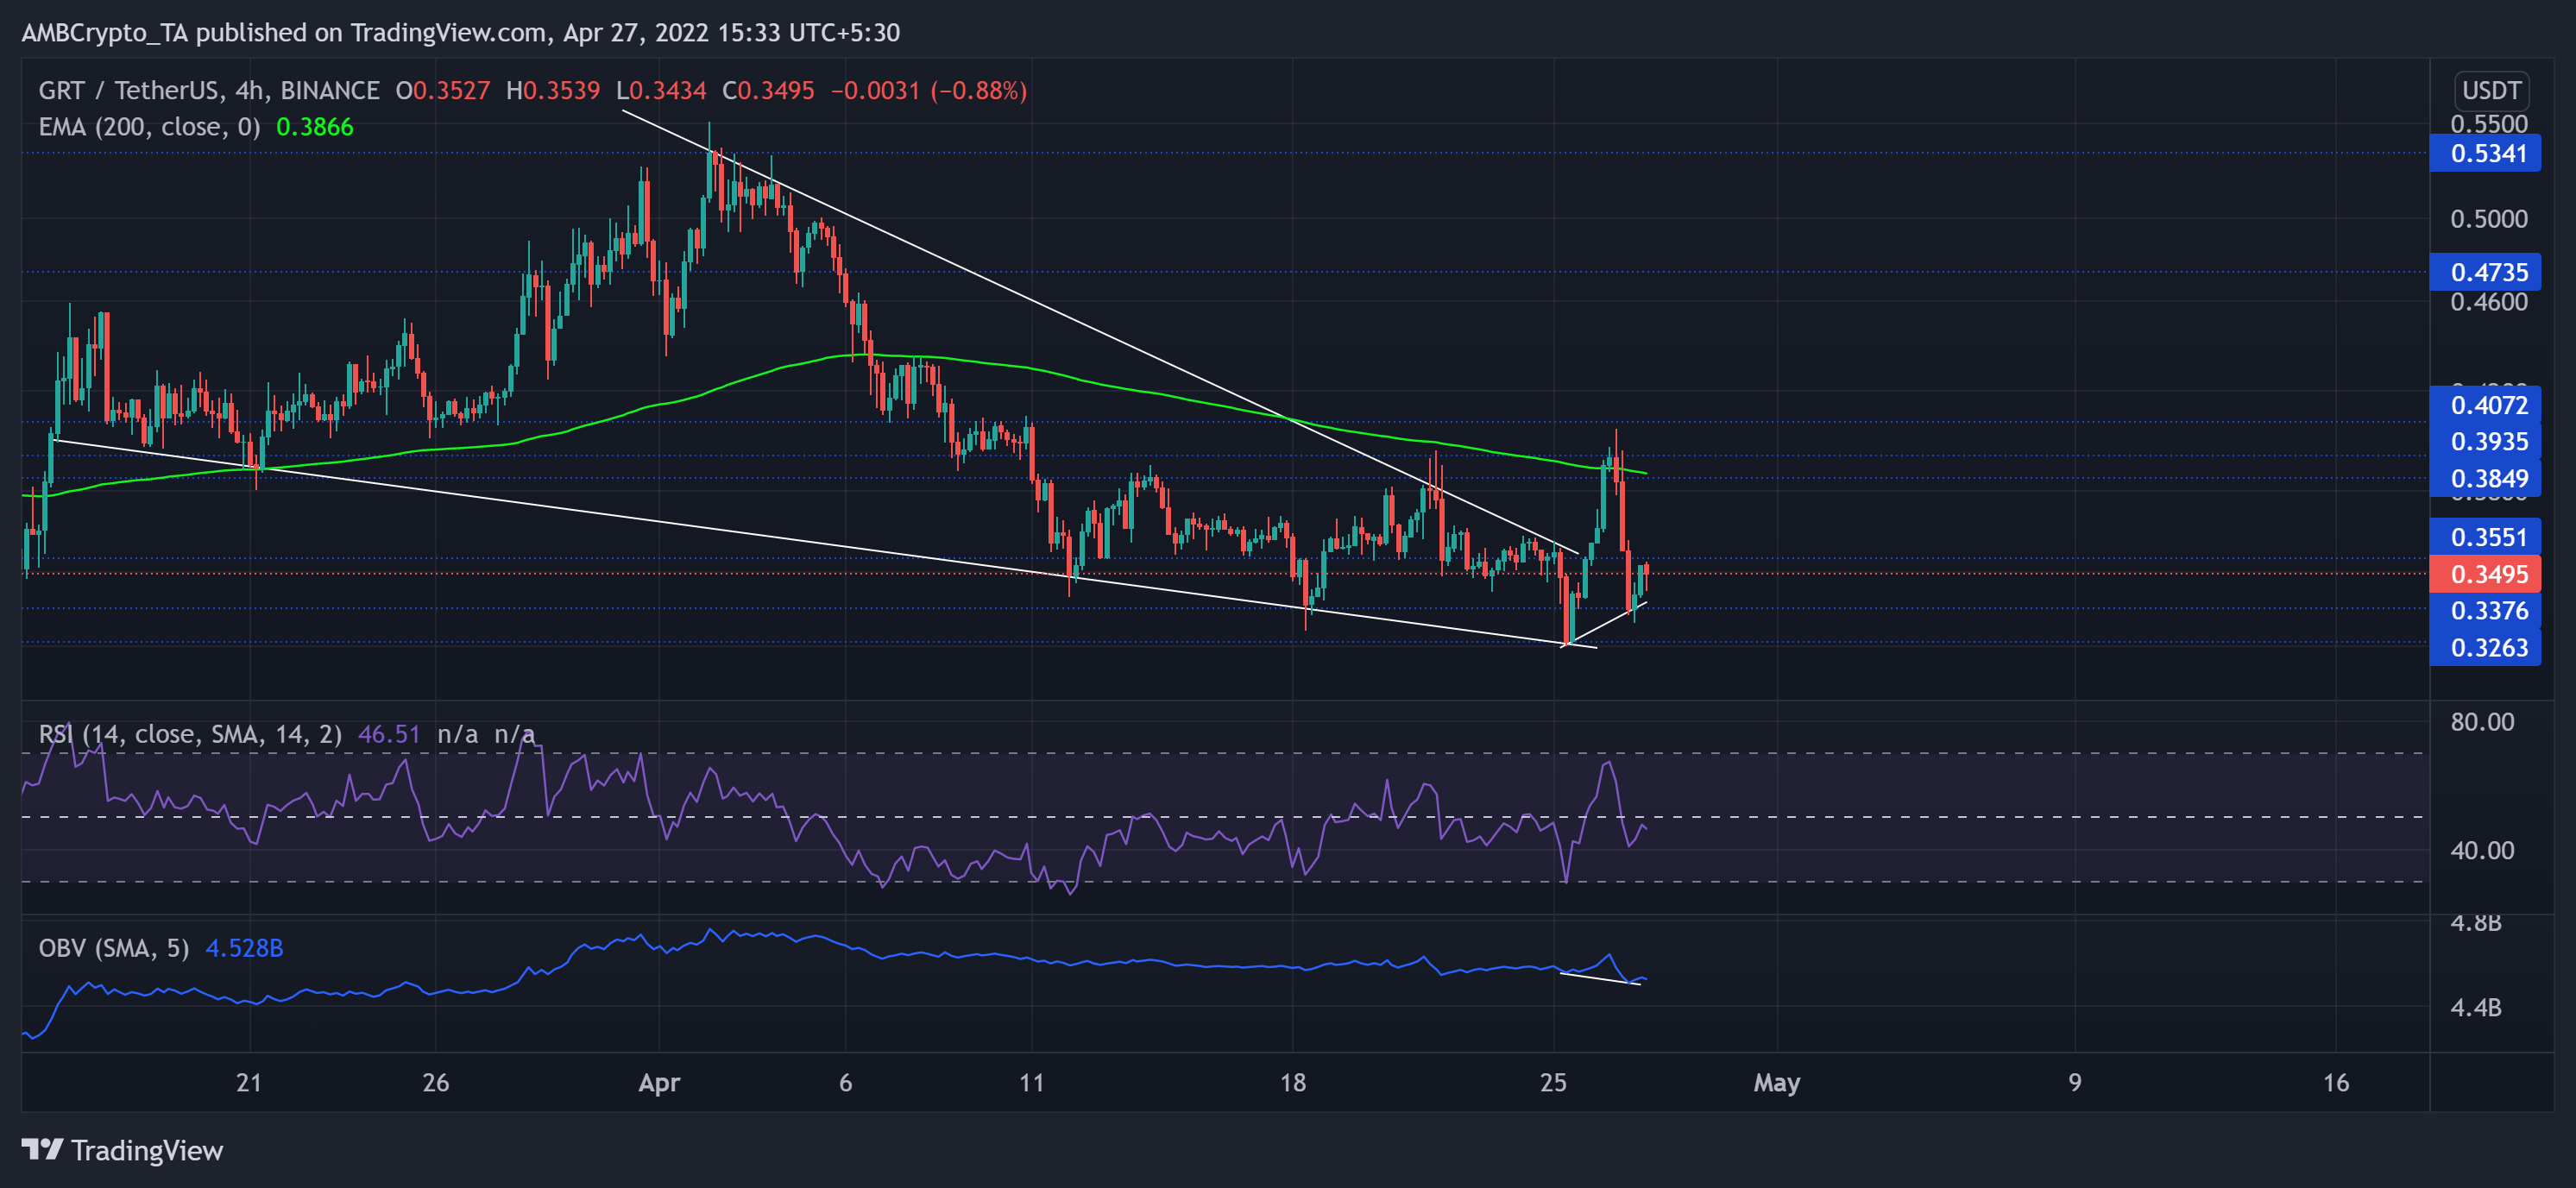
Task: Click the close value C0.3495 in header
Action: click(768, 91)
